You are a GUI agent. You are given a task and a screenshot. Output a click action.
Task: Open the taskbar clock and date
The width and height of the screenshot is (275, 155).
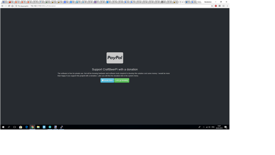pyautogui.click(x=219, y=127)
